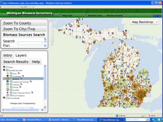Uncheck the Landfills layer checkbox
Viewport: 163px width, 122px height.
pos(11,90)
